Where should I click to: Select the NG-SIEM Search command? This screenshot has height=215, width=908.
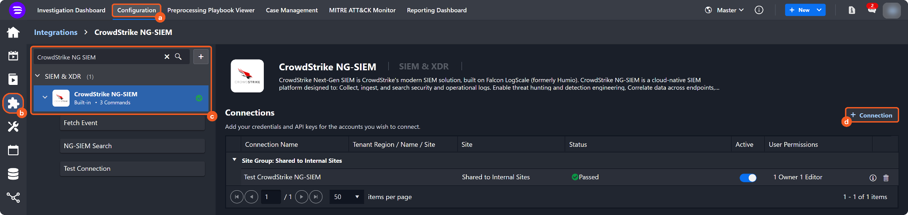[132, 146]
